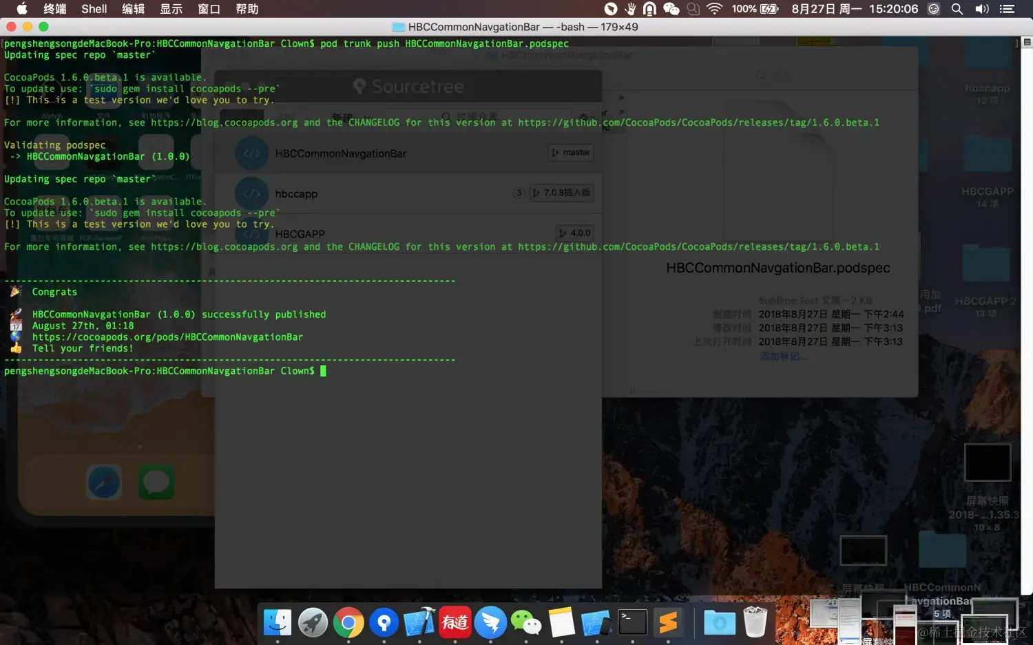Open the Apple menu
The image size is (1033, 645).
pyautogui.click(x=22, y=9)
